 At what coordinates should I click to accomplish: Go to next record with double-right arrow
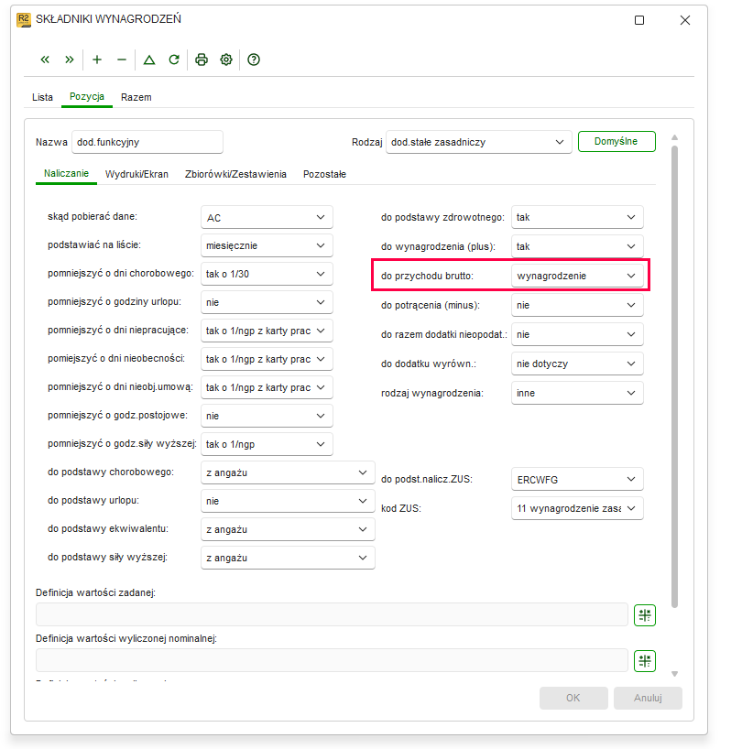[x=70, y=60]
